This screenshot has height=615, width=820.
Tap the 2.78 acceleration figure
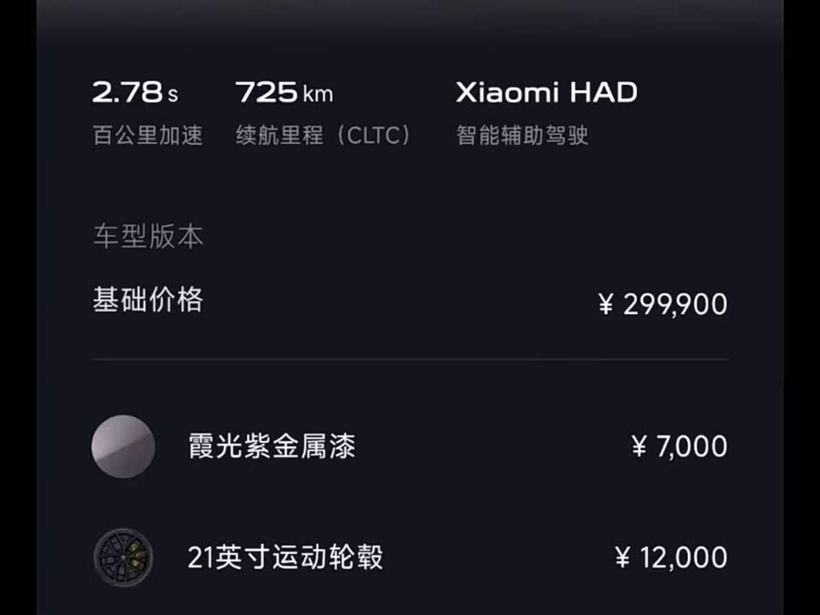[128, 92]
